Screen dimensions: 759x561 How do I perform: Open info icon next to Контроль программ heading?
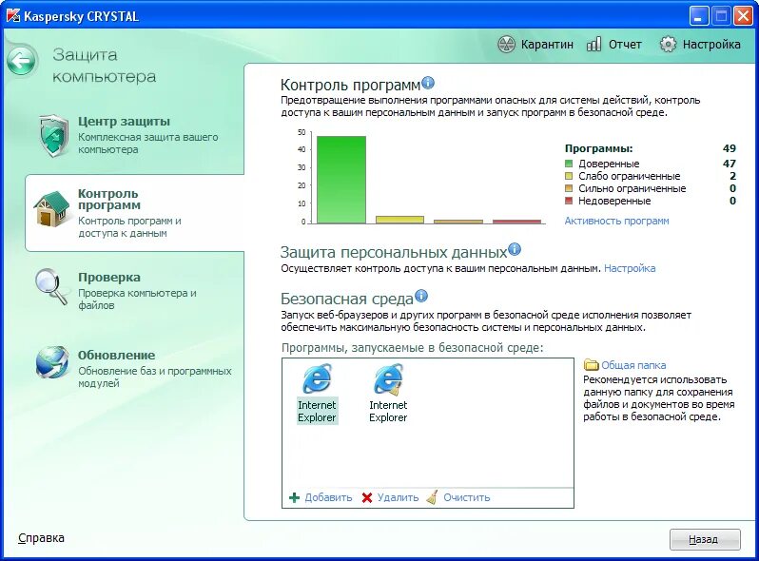[428, 83]
